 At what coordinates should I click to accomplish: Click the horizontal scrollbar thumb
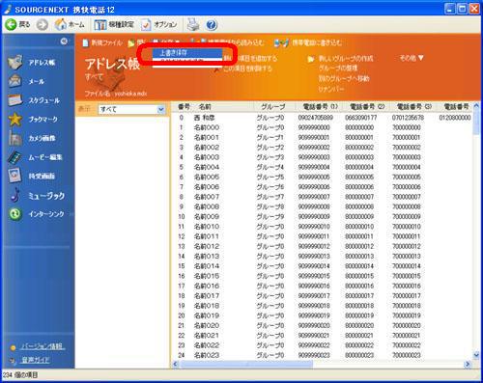[245, 364]
